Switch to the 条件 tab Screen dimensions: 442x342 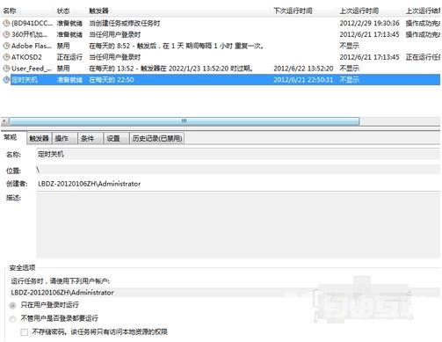pyautogui.click(x=91, y=138)
